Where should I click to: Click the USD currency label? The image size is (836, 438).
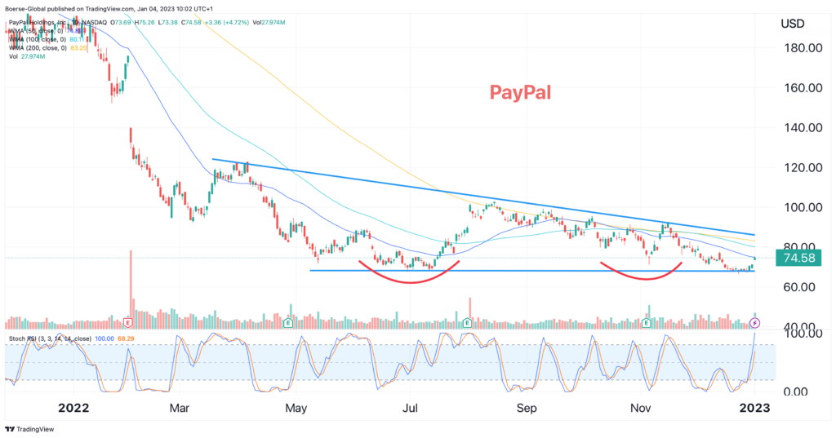click(792, 24)
